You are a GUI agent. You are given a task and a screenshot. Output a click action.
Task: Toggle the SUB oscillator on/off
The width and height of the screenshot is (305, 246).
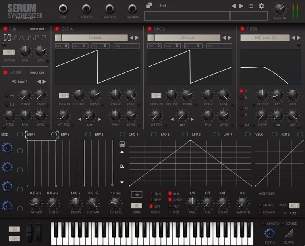click(5, 29)
